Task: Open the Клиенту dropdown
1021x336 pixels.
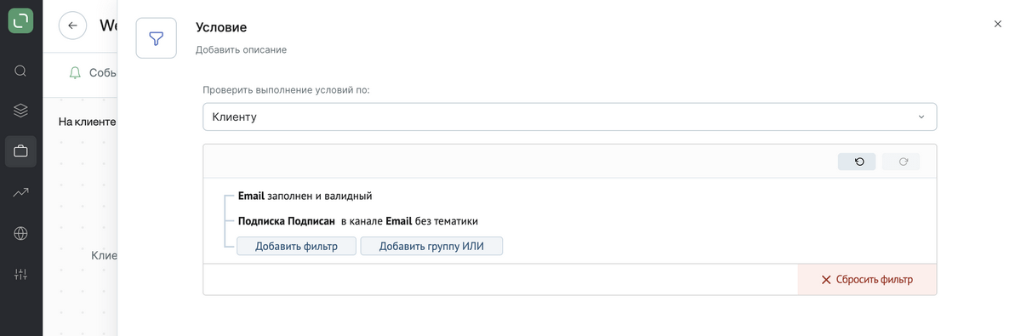Action: (569, 117)
